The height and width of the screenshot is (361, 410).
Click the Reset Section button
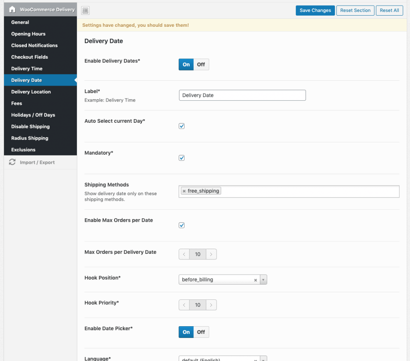click(355, 10)
